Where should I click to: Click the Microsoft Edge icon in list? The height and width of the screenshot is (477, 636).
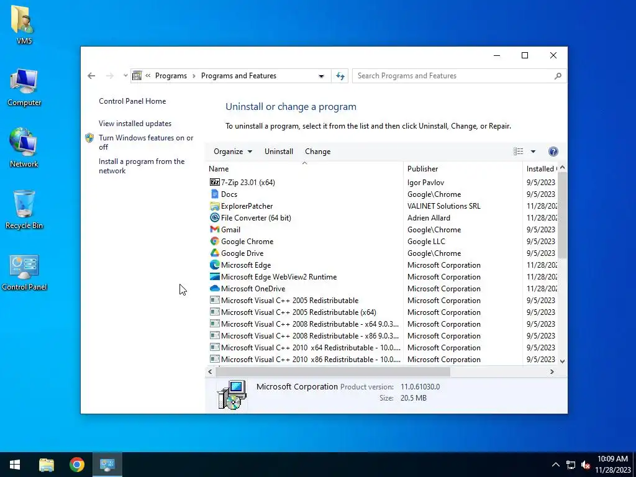pyautogui.click(x=214, y=265)
